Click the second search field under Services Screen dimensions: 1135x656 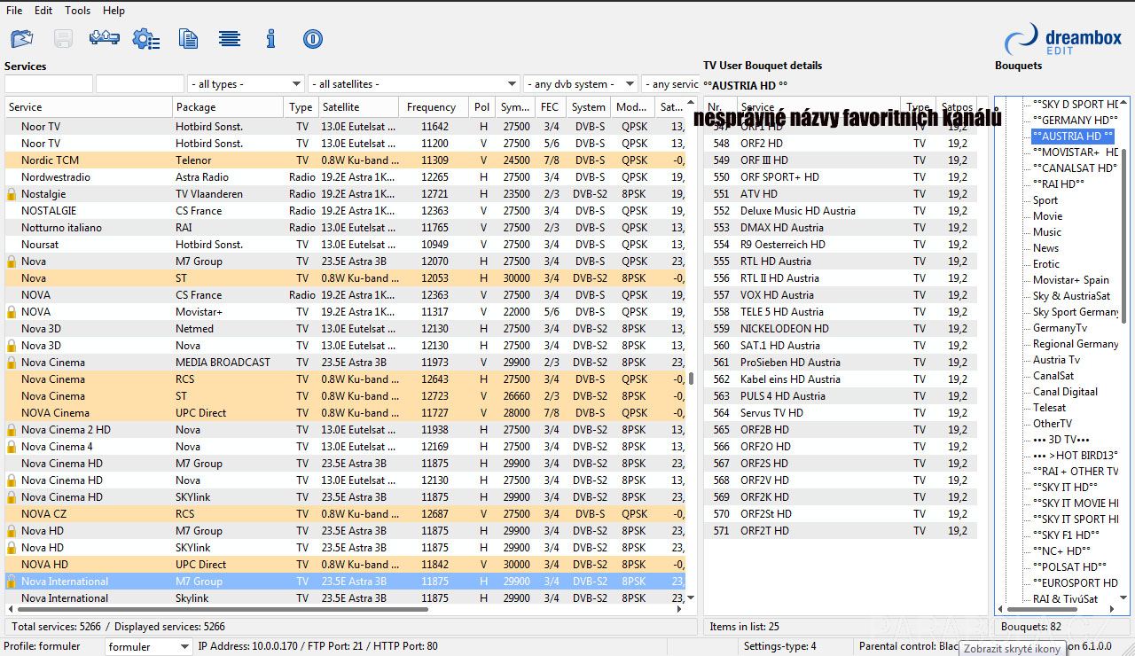click(x=140, y=84)
